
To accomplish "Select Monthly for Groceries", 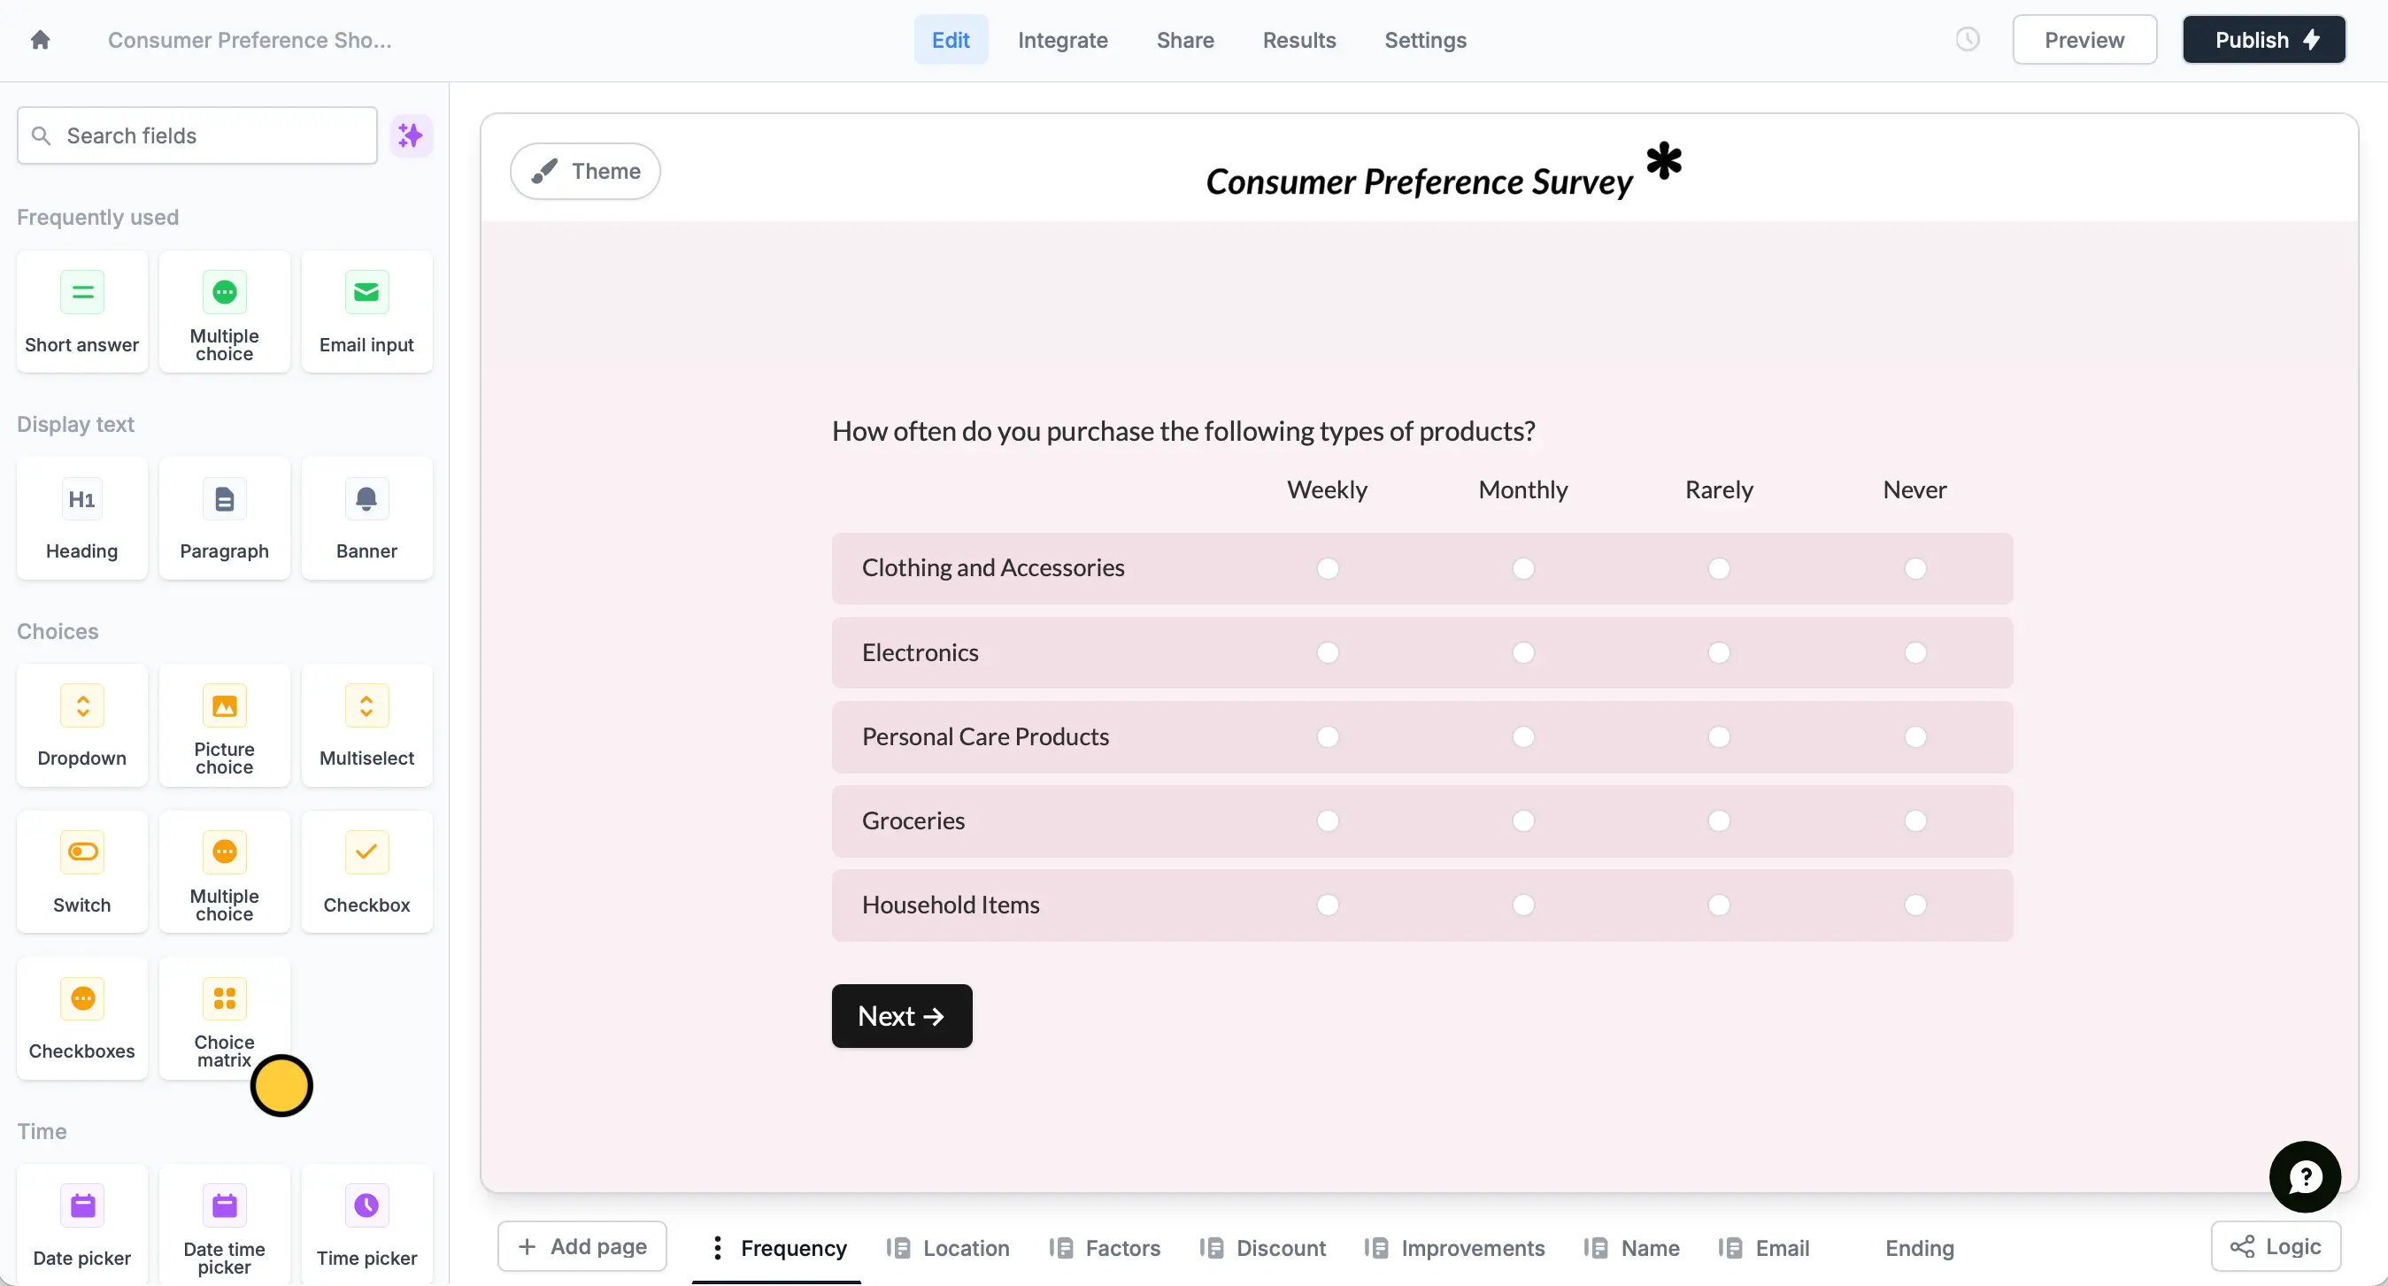I will (1523, 821).
